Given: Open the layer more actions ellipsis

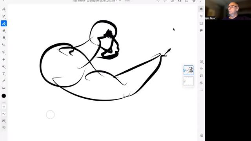Looking at the screenshot, I should tap(201, 90).
